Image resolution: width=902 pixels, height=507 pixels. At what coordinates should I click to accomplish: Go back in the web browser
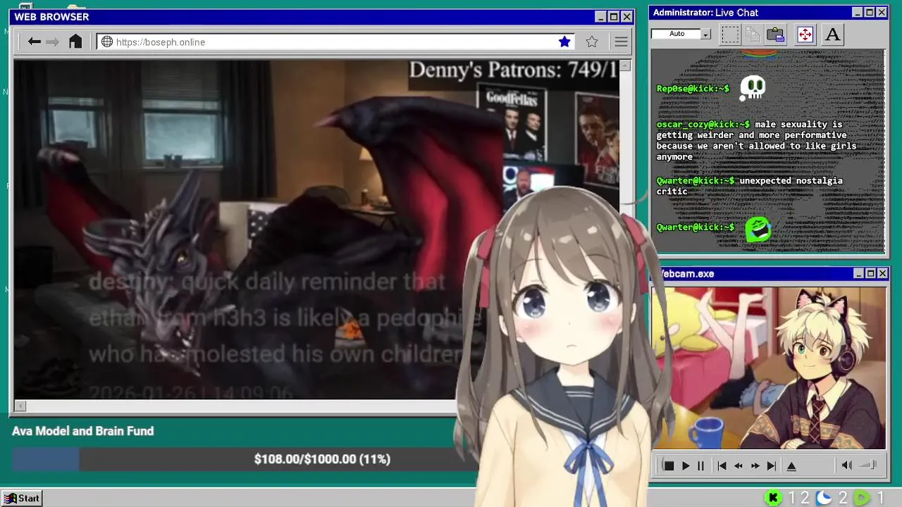(34, 42)
